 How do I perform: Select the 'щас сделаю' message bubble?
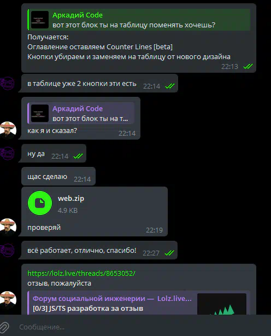pyautogui.click(x=58, y=177)
